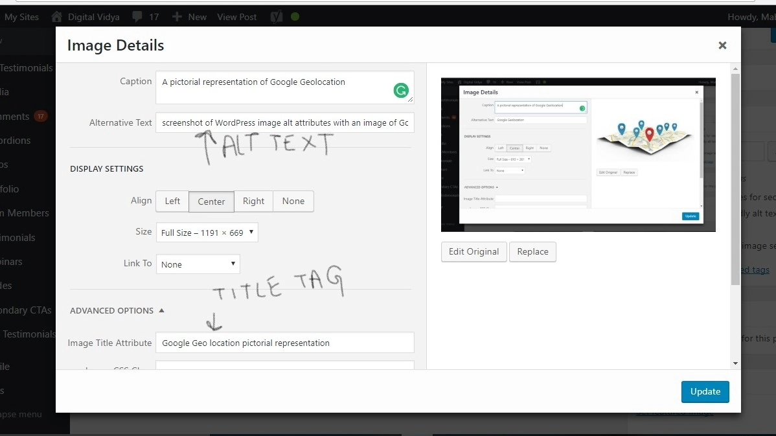Click the Update button
The image size is (776, 436).
705,391
